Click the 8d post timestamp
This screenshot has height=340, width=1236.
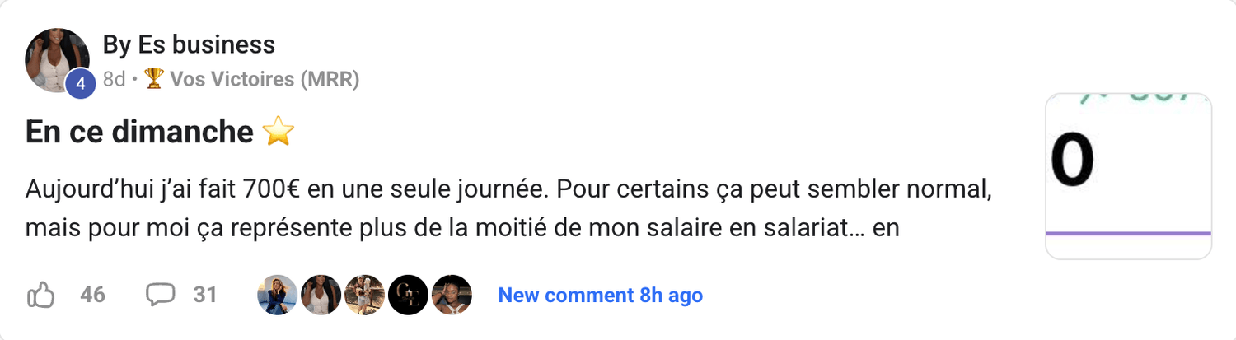point(114,79)
